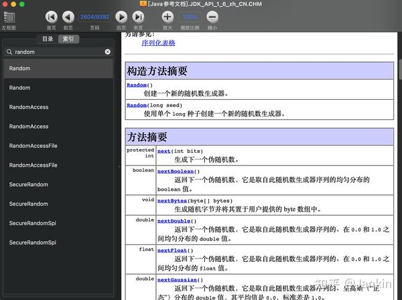The image size is (402, 300).
Task: Click the page number field 2604/9392
Action: (94, 17)
